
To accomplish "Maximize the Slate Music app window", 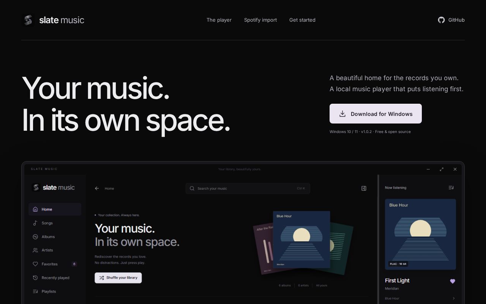I will coord(442,169).
